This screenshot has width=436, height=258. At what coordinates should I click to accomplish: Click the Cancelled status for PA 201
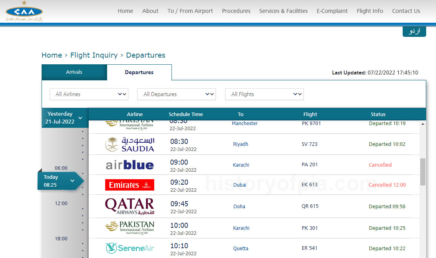coord(380,165)
